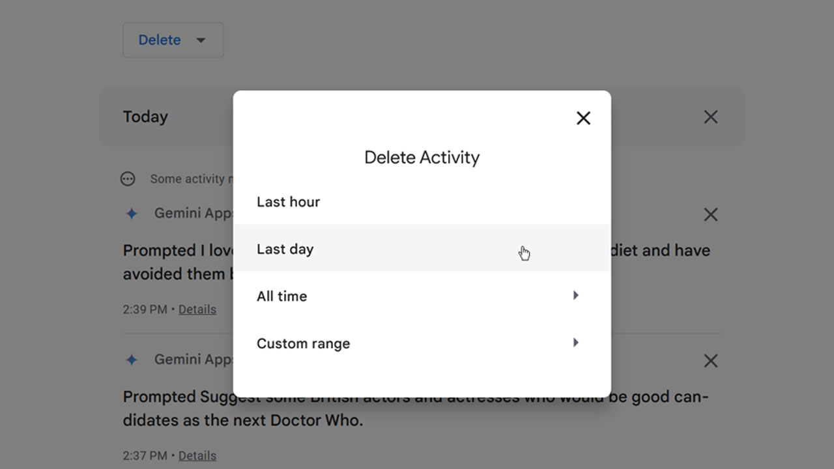
Task: Click the Delete Activity dialog title
Action: [x=422, y=157]
